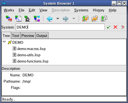This screenshot has height=103, width=128.
Task: Click the Inspector microscope toolbar icon
Action: pyautogui.click(x=27, y=18)
